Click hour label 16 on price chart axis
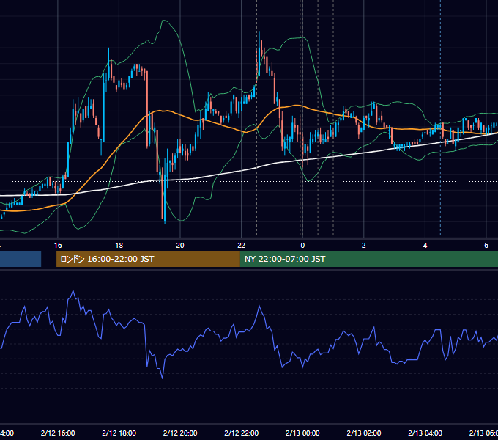 58,246
